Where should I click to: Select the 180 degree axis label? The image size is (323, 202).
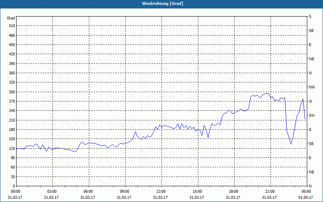tap(12, 129)
